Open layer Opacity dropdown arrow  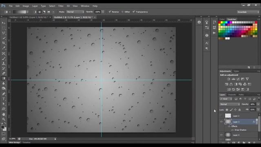[x=258, y=104]
